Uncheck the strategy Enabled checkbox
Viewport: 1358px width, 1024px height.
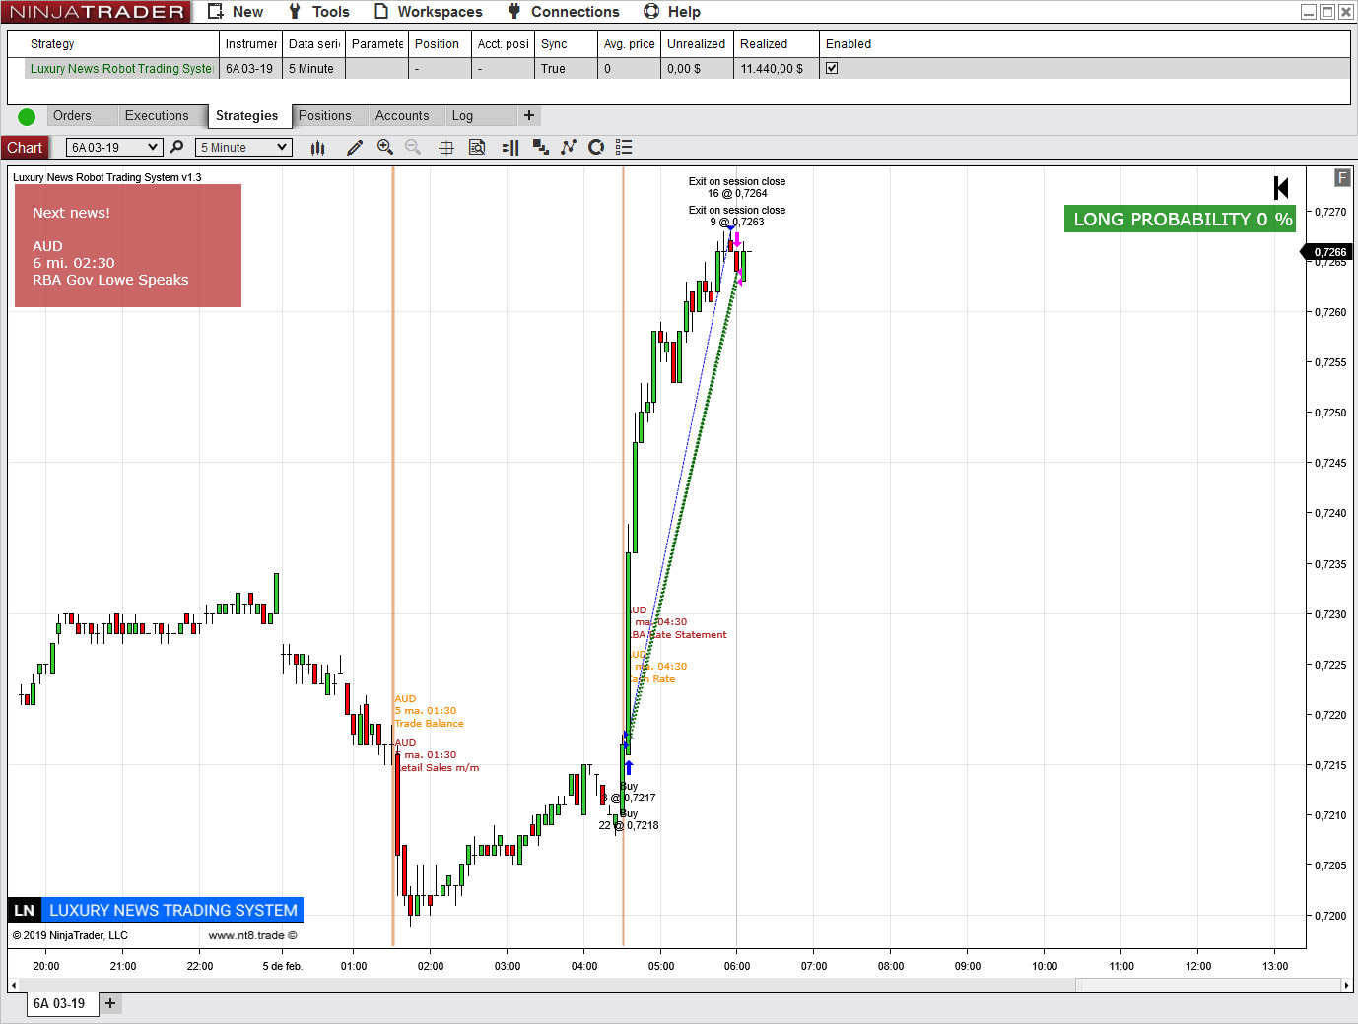pos(832,69)
